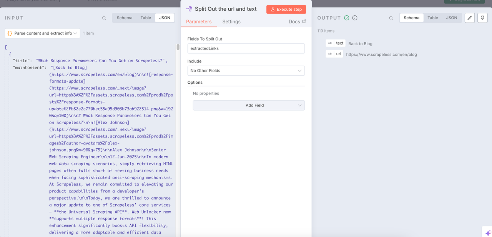
Task: Click the Fields To Split Out input field
Action: tap(246, 48)
